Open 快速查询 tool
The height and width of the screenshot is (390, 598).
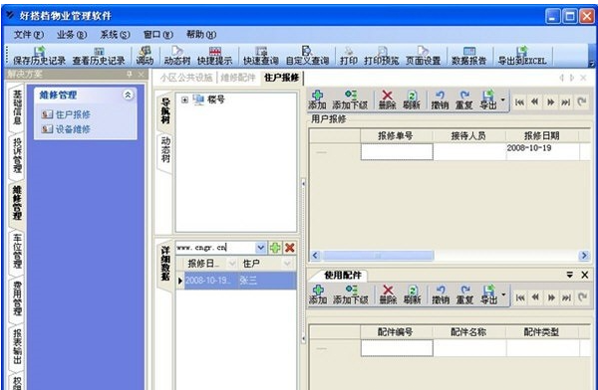[x=261, y=56]
